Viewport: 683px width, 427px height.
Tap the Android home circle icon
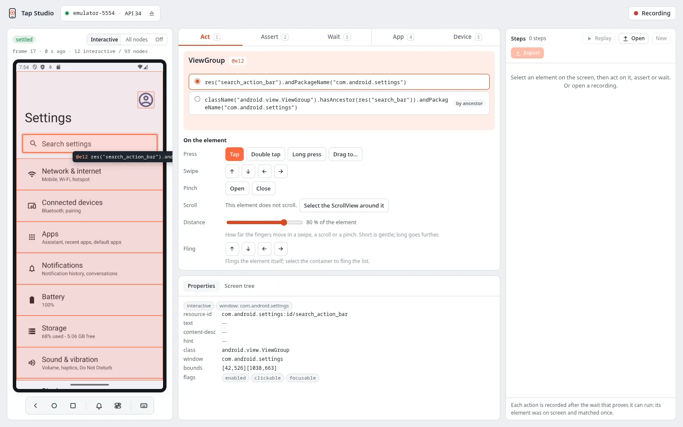(x=54, y=406)
